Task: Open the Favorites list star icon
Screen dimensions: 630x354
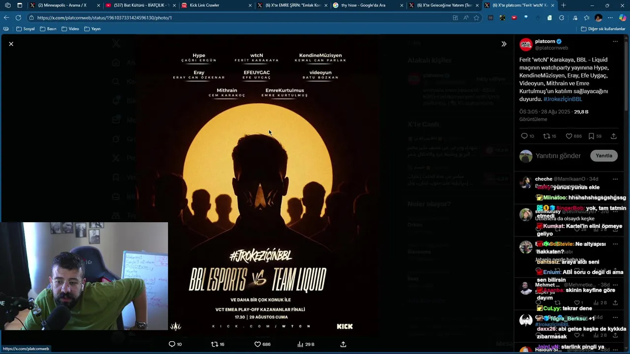Action: (x=586, y=18)
